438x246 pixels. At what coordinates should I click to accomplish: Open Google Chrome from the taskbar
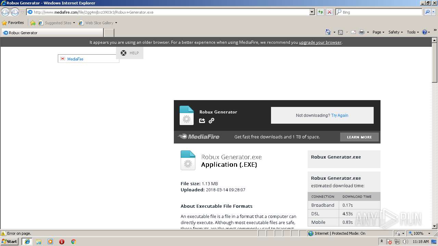pos(73,242)
